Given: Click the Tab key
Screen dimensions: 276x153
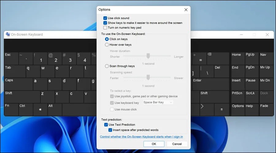Looking at the screenshot, I should pos(15,71).
